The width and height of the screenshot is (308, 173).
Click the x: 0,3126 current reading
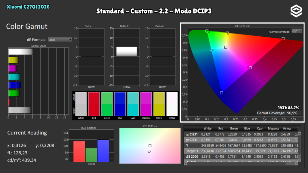tap(17, 146)
